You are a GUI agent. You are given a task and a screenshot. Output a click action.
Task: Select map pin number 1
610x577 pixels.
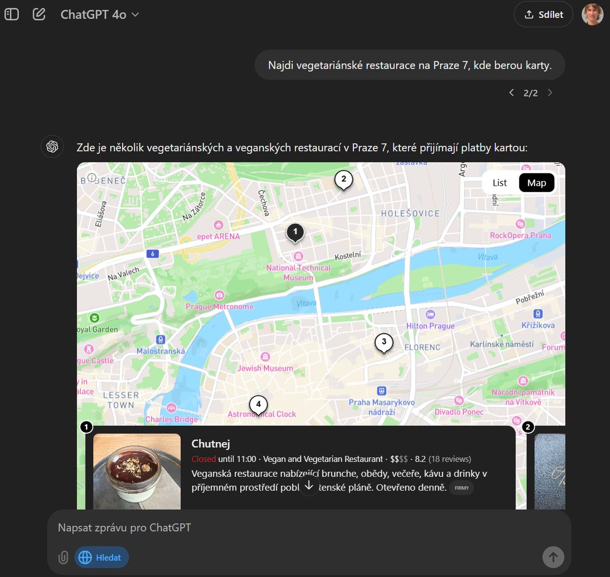point(295,232)
